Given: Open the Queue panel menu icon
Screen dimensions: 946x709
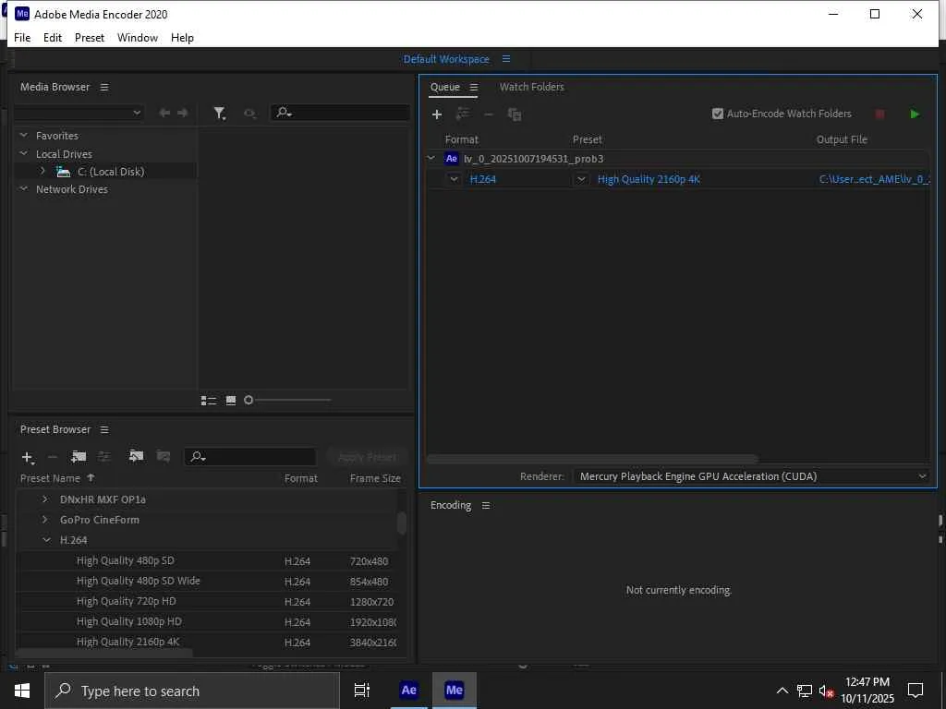Looking at the screenshot, I should click(474, 88).
